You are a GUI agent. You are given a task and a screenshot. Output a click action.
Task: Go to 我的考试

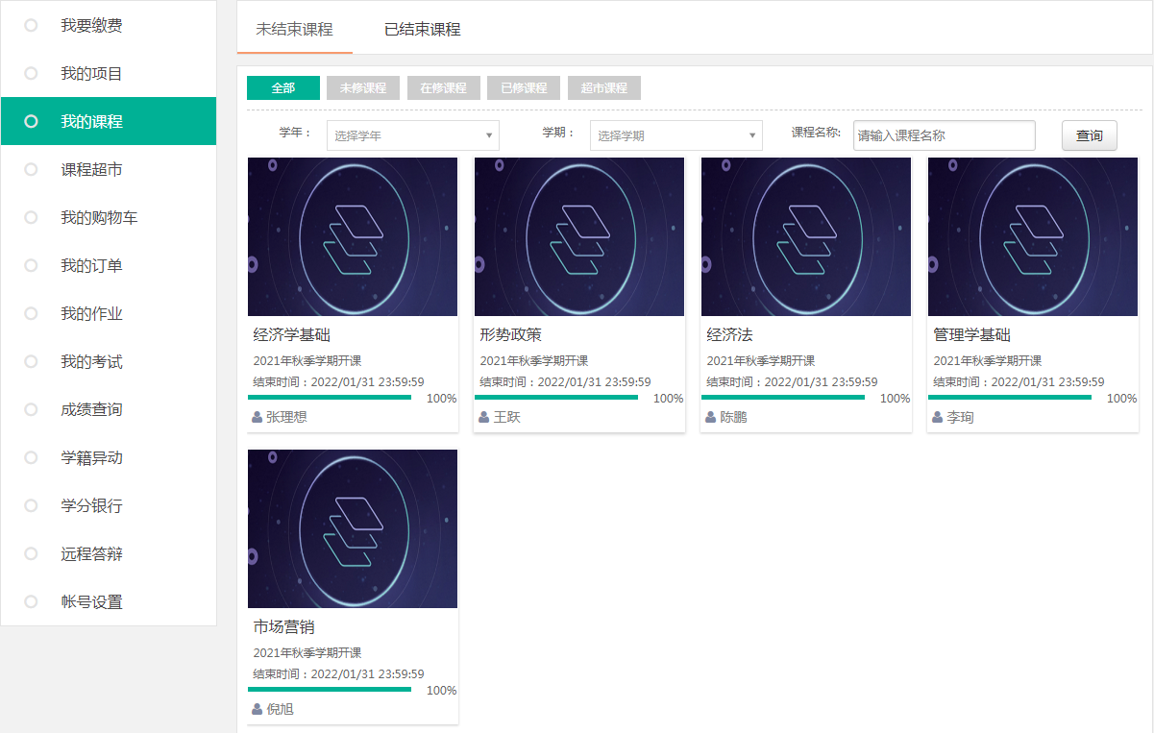[109, 361]
